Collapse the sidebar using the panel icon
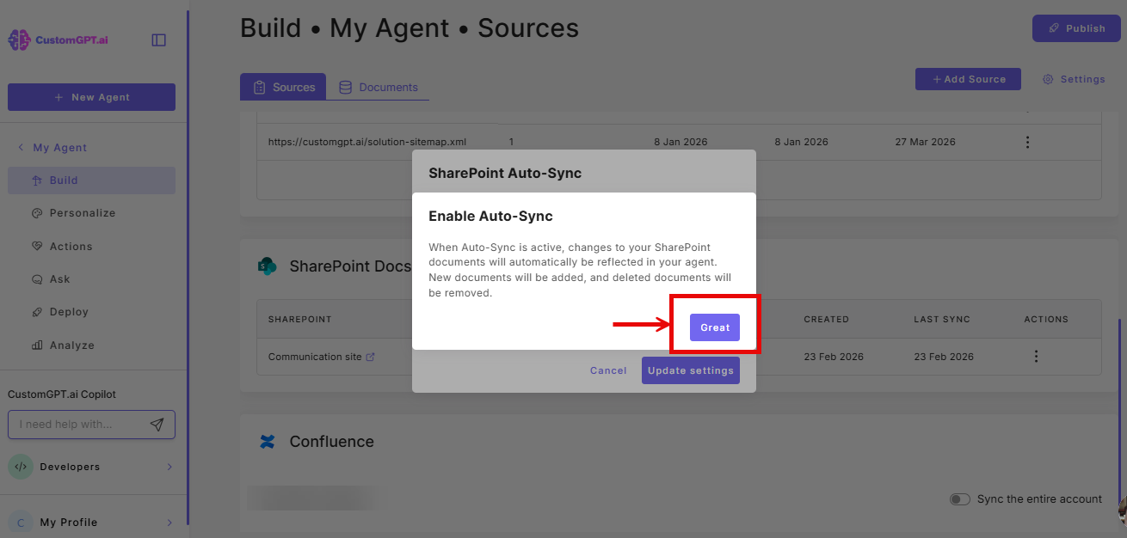 [x=158, y=39]
